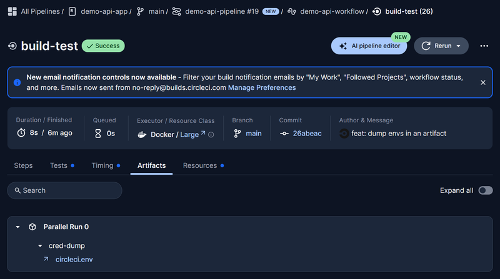Click the artifacts Search field
The height and width of the screenshot is (279, 500).
tap(64, 190)
